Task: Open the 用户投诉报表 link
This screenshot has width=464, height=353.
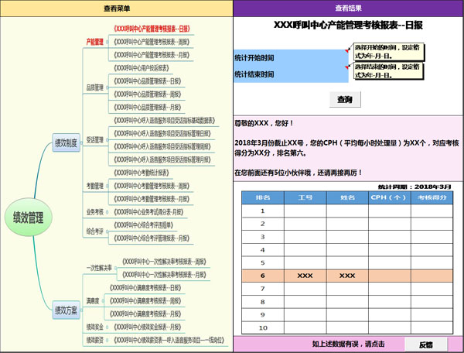Action: click(142, 67)
